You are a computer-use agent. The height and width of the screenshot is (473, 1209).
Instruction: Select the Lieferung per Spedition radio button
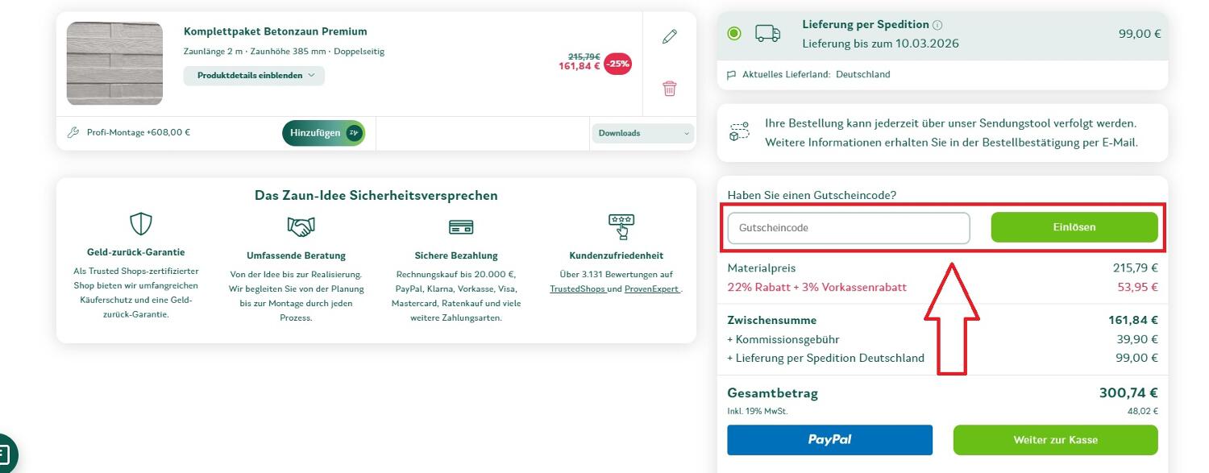pyautogui.click(x=734, y=32)
